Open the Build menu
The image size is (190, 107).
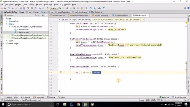pos(46,5)
